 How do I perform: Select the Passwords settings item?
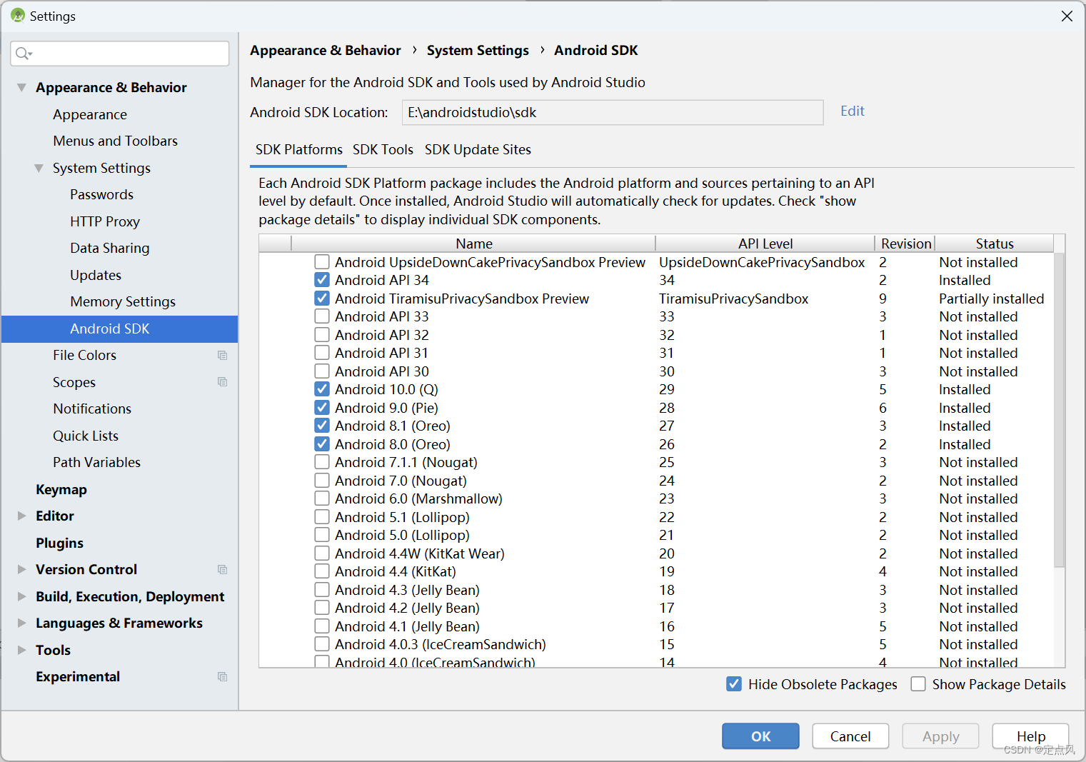(x=101, y=194)
